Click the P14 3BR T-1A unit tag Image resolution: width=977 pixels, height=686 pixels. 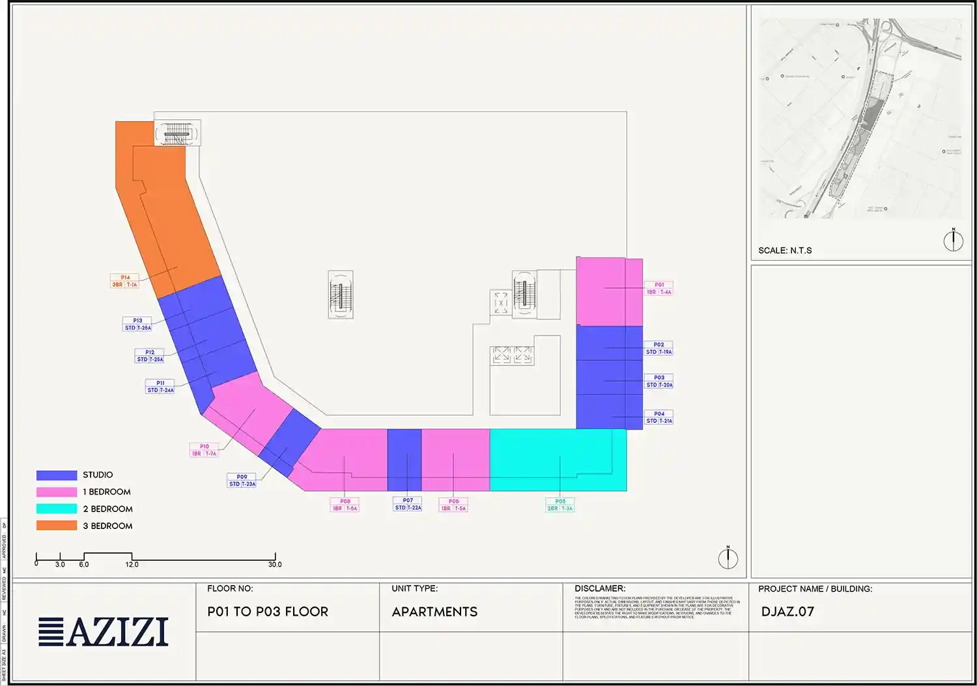point(124,281)
